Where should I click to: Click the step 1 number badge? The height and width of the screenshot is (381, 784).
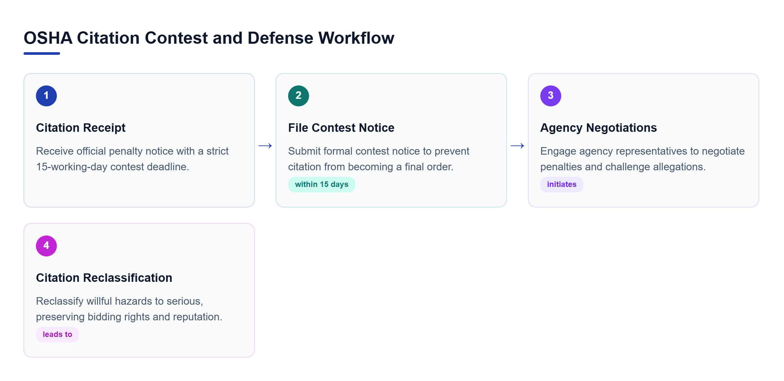(46, 96)
